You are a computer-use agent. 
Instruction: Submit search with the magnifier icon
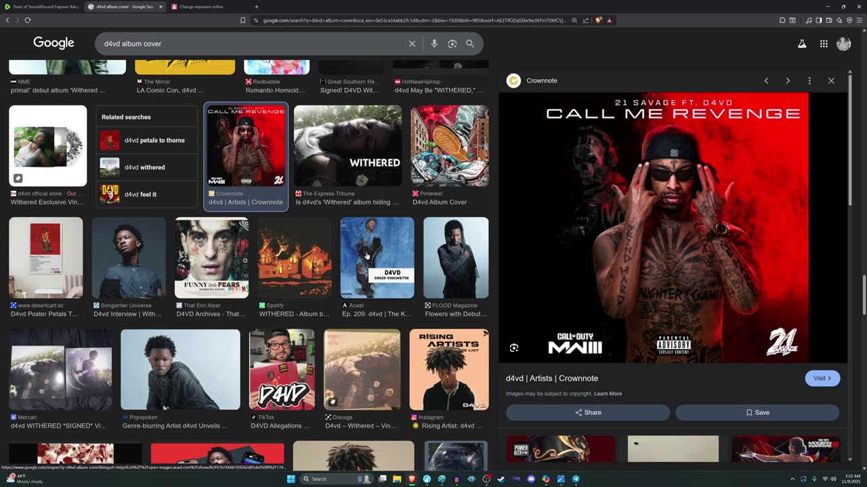click(470, 44)
